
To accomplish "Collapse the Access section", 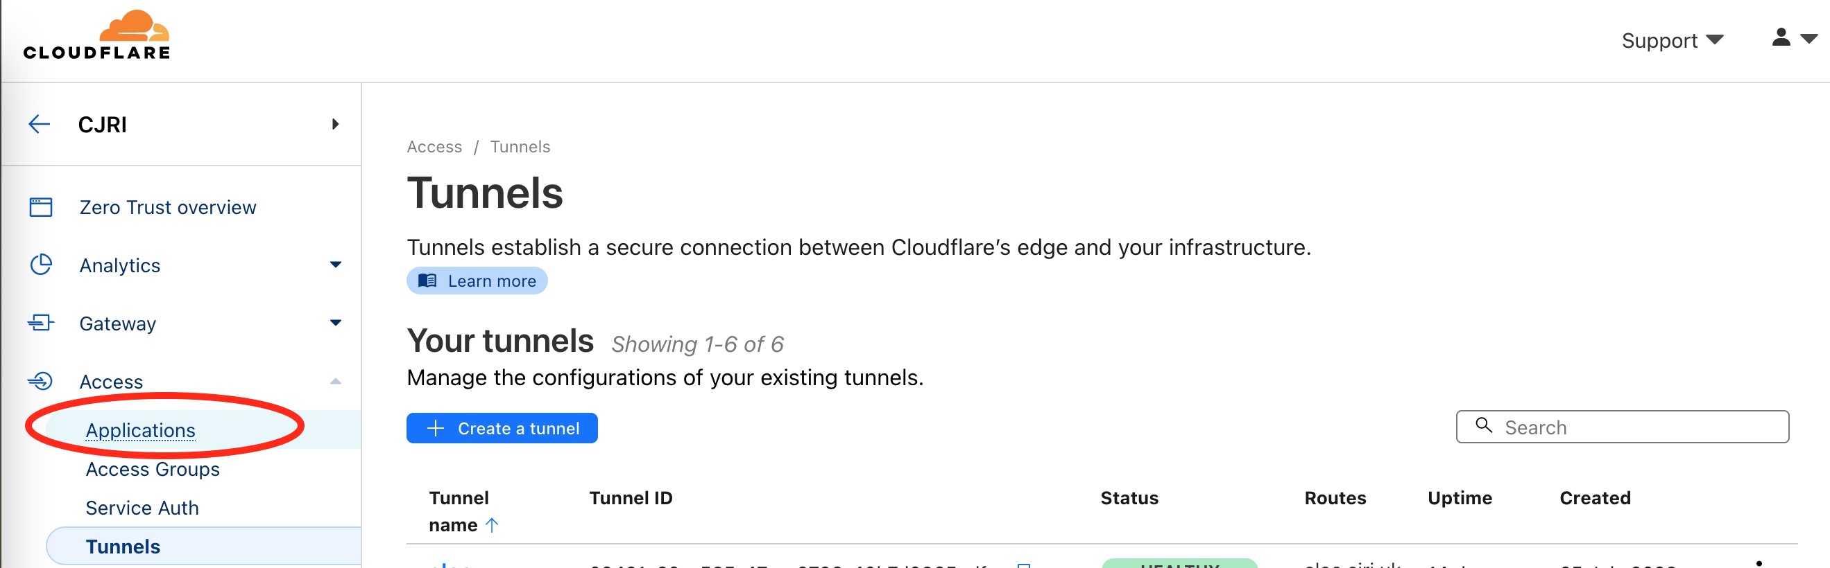I will click(x=334, y=381).
